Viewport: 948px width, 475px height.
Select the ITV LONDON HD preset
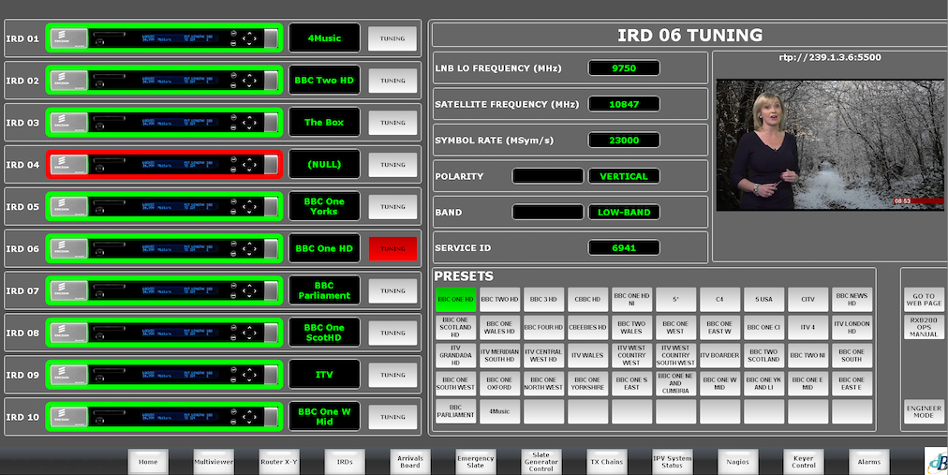(852, 327)
